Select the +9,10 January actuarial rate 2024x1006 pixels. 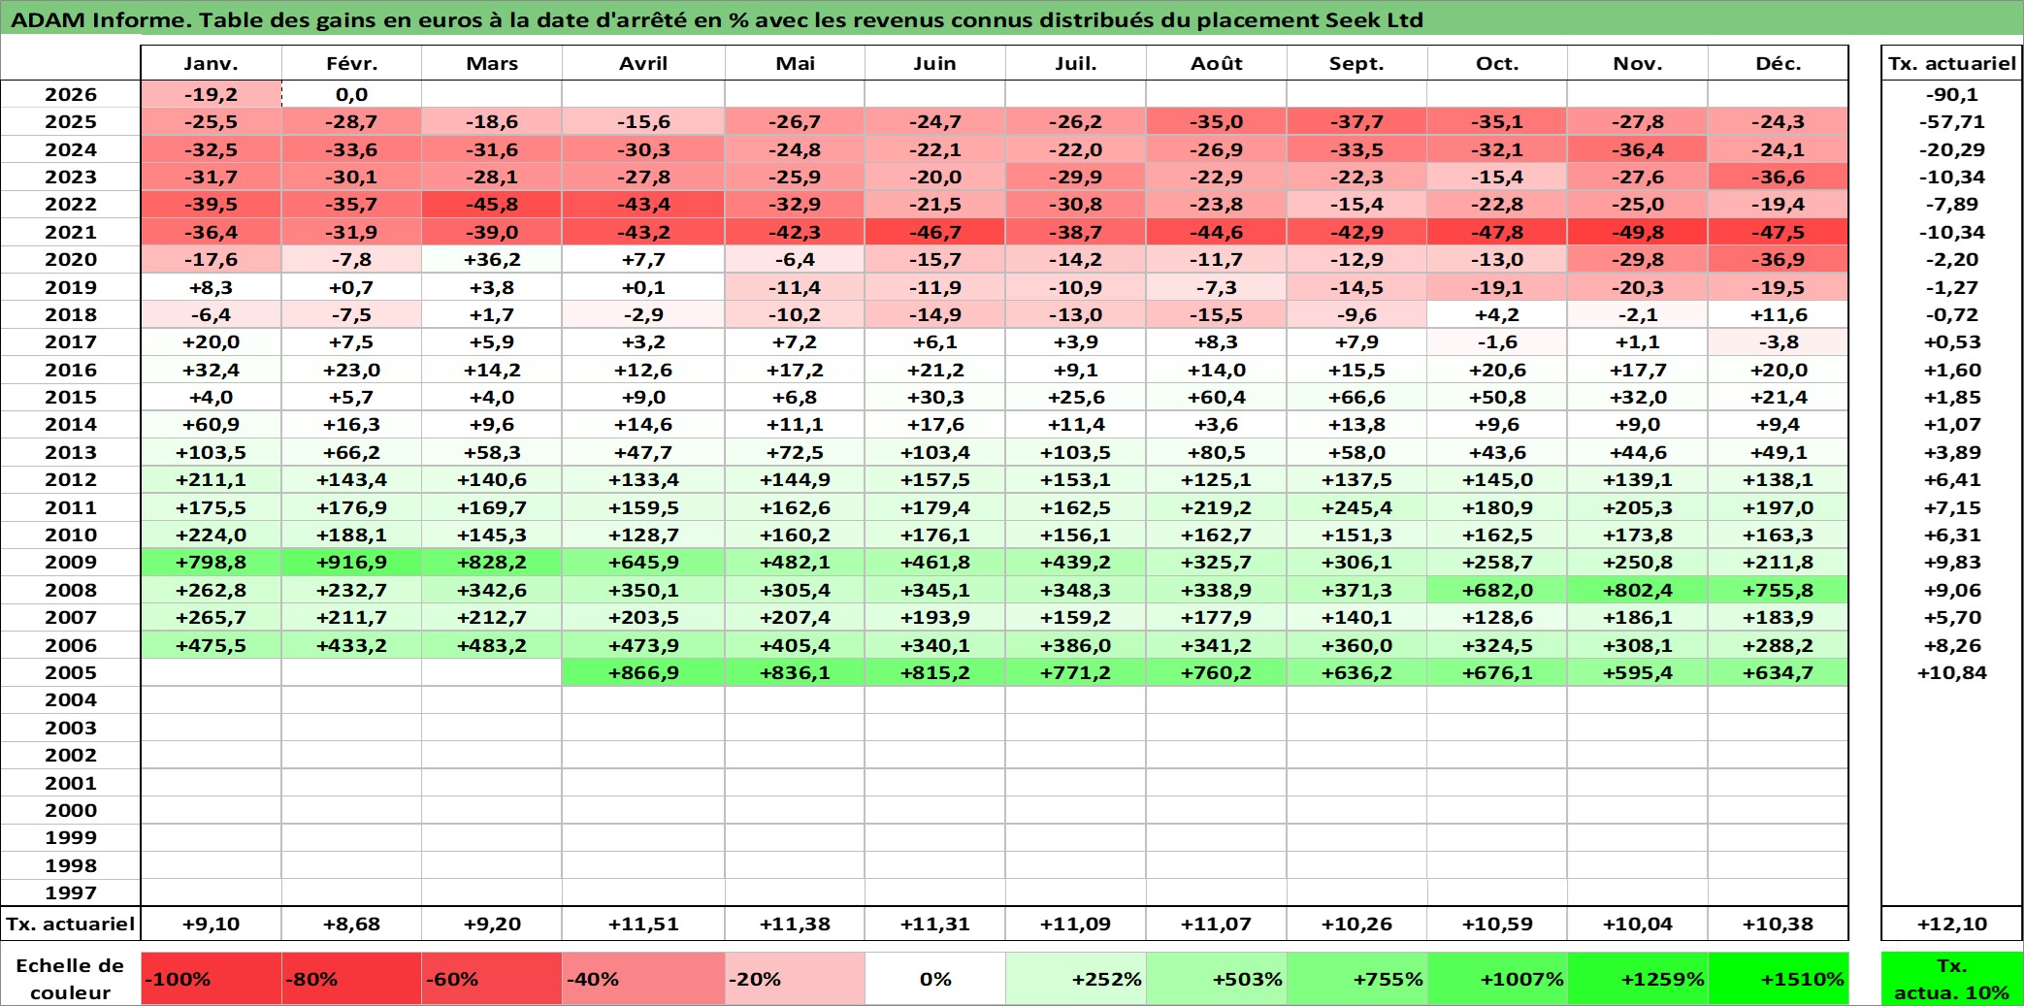(x=212, y=924)
